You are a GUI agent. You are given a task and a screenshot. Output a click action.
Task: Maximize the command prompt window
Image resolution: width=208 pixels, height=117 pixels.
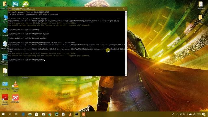pos(118,9)
